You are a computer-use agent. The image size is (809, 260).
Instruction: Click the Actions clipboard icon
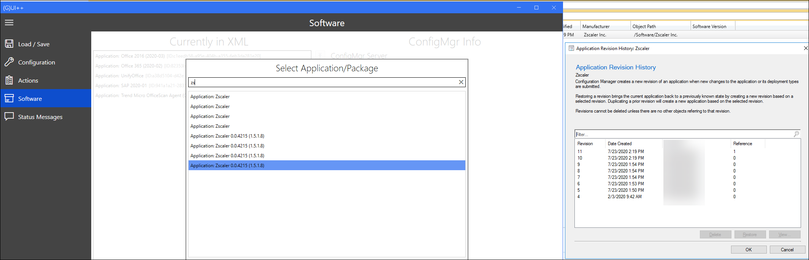[9, 80]
